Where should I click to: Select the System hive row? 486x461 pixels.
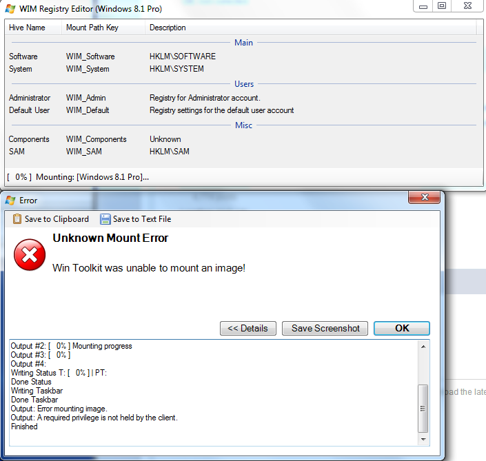tap(243, 69)
